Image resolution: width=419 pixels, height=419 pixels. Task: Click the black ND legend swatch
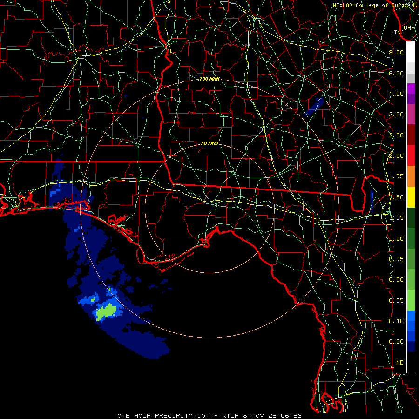tap(411, 362)
